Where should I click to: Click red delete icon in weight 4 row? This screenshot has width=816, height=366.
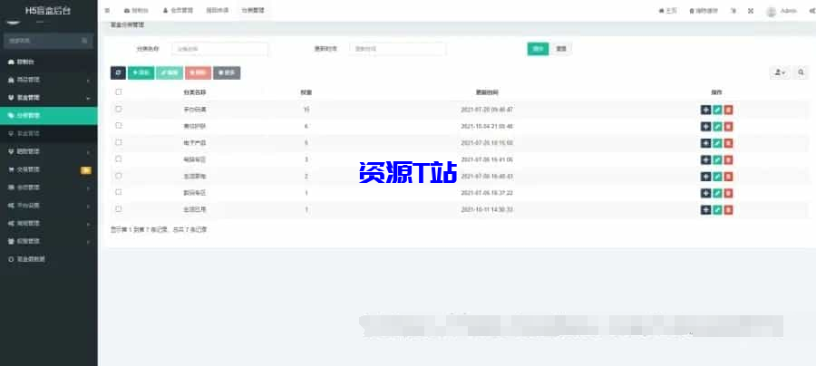point(729,126)
